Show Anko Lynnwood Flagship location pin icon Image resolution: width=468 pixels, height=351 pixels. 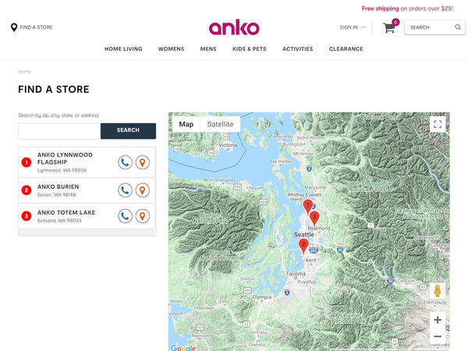[143, 162]
